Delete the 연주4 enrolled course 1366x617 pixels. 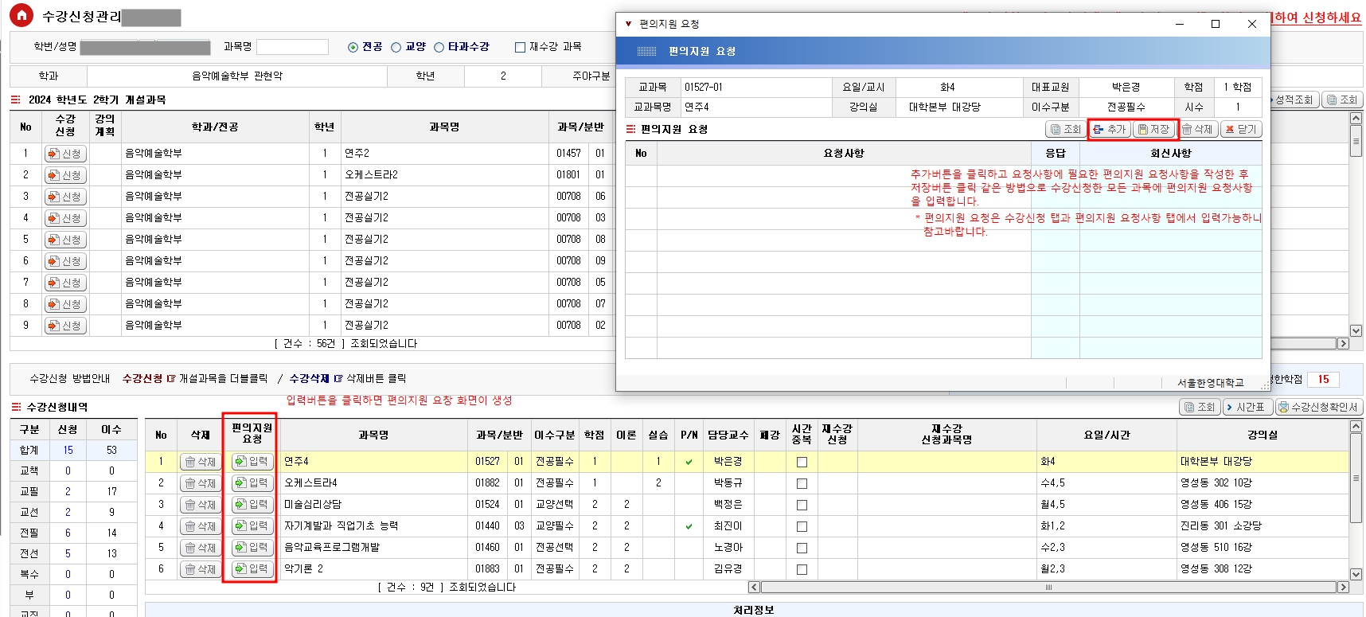click(201, 462)
